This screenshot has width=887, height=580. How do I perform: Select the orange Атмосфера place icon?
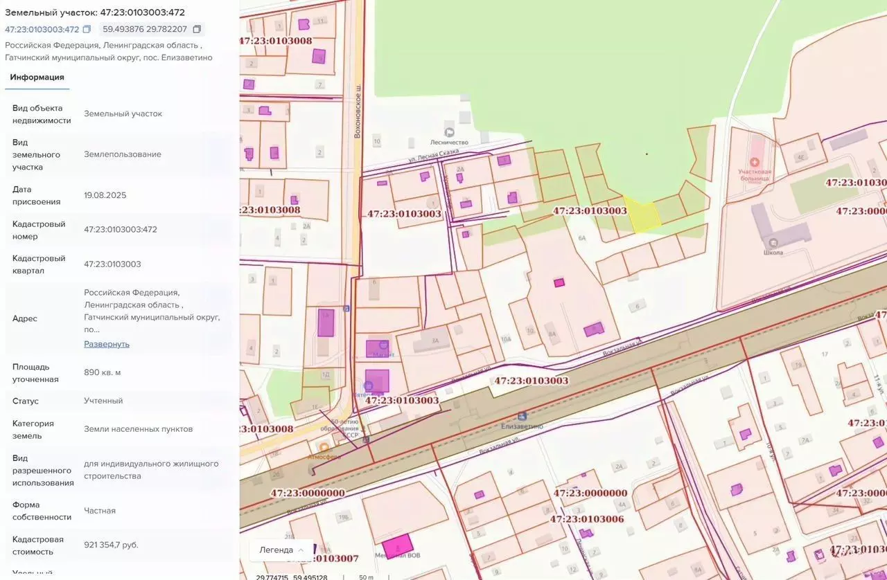point(324,448)
